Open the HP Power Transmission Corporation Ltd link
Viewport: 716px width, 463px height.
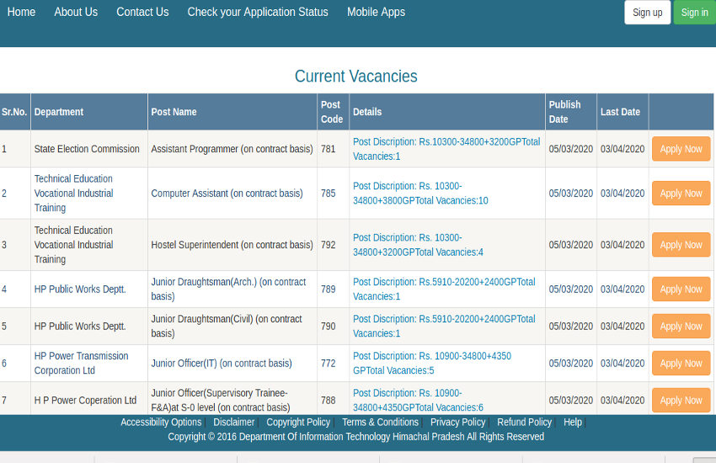(x=81, y=363)
